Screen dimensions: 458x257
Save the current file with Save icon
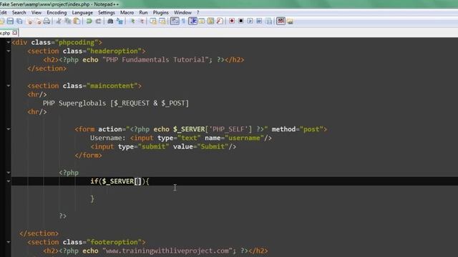pyautogui.click(x=10, y=21)
